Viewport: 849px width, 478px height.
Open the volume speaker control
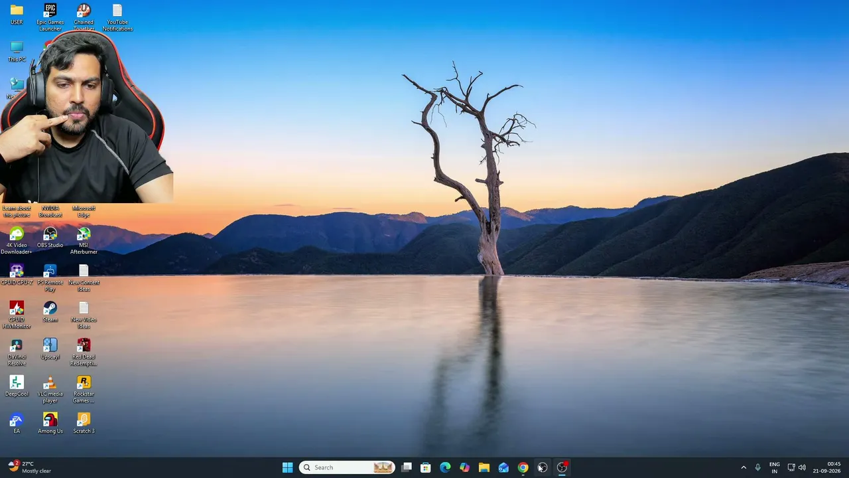(x=803, y=467)
